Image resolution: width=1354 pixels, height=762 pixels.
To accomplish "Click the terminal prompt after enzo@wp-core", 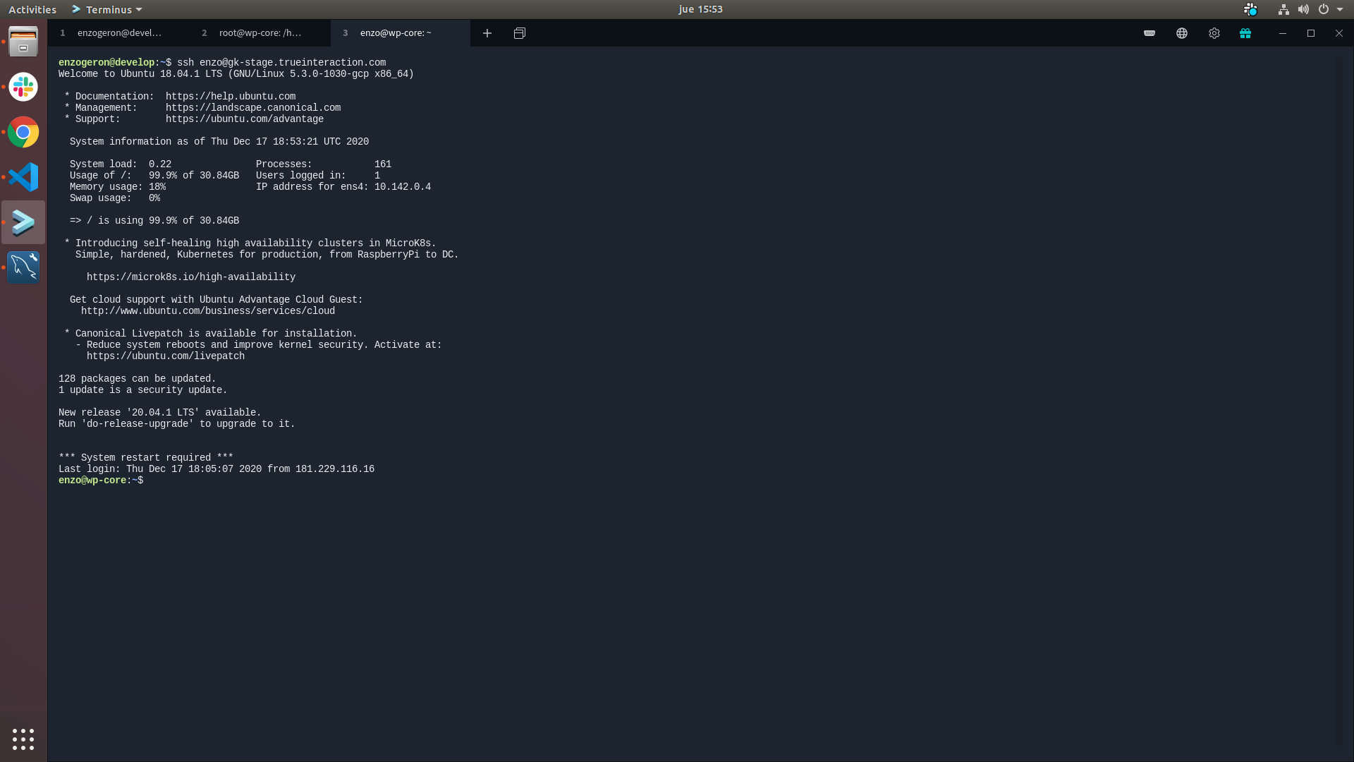I will click(150, 480).
